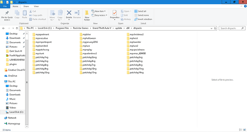Select the mpjanuary2016 folder
247x132 pixels.
(x=89, y=42)
